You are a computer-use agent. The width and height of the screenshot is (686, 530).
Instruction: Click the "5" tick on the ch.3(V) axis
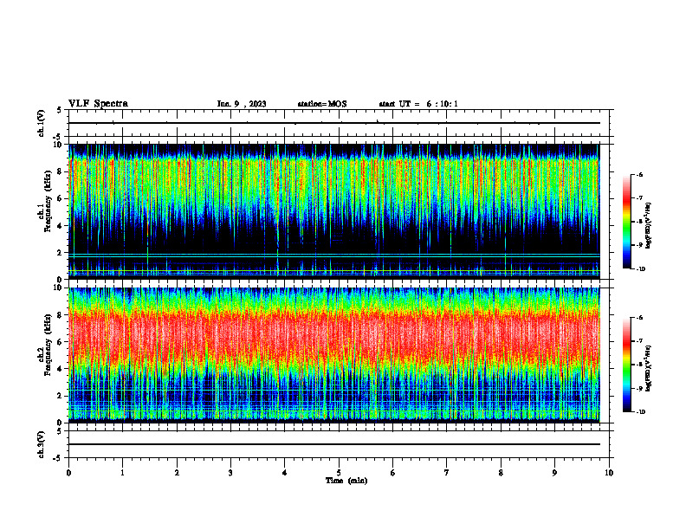point(60,431)
